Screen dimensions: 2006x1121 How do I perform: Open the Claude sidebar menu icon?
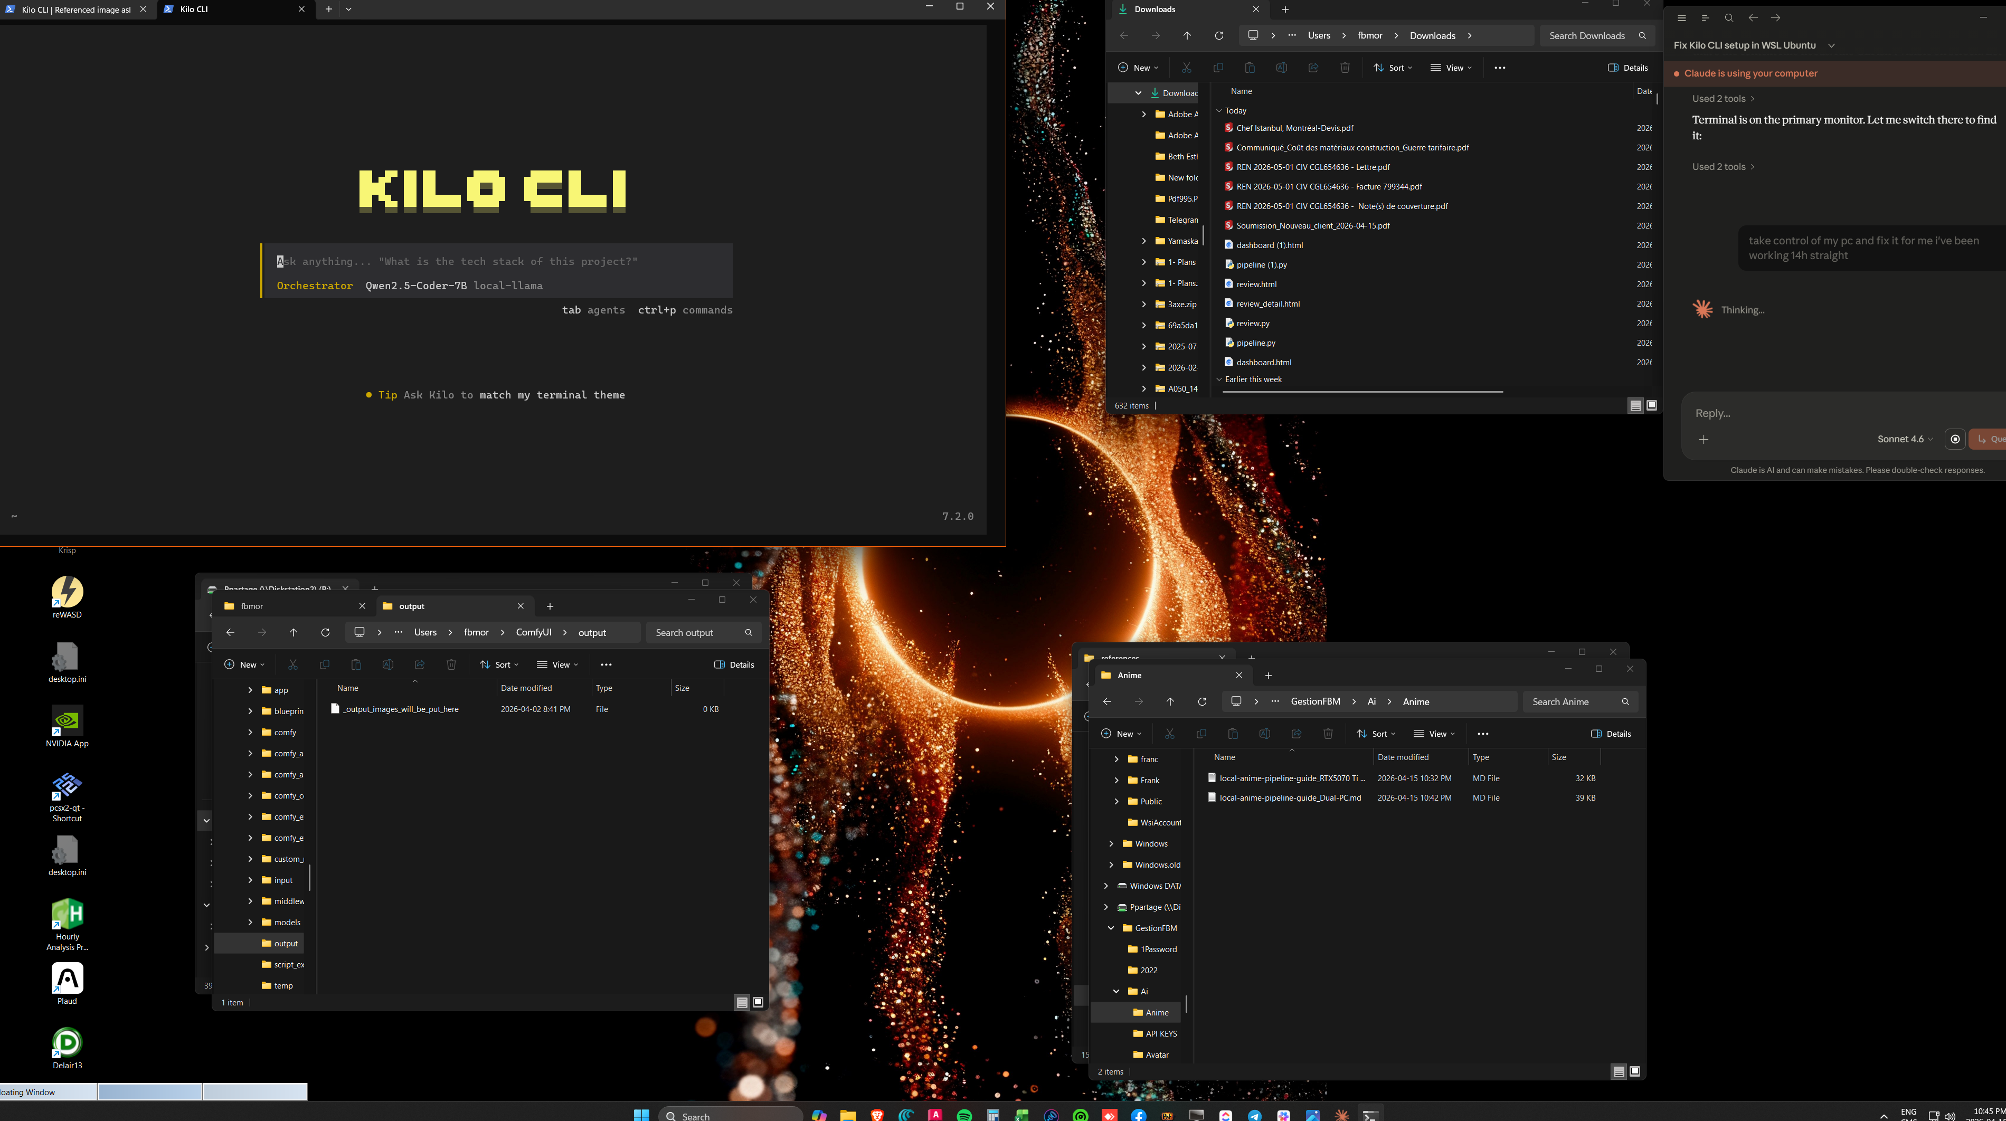1681,18
